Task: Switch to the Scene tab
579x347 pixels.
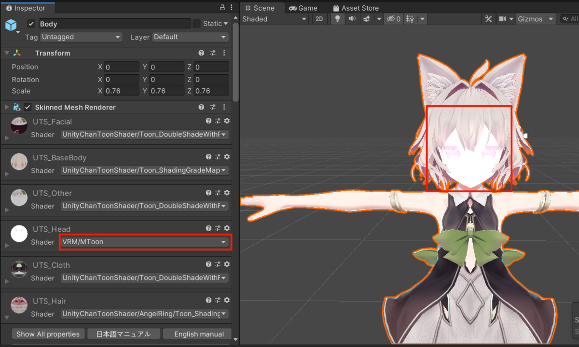Action: click(x=260, y=8)
